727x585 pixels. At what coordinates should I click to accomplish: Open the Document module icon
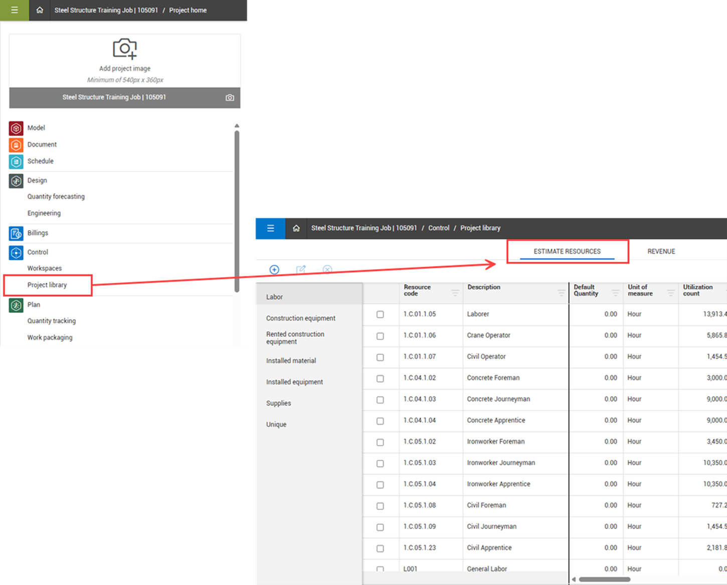(x=16, y=145)
